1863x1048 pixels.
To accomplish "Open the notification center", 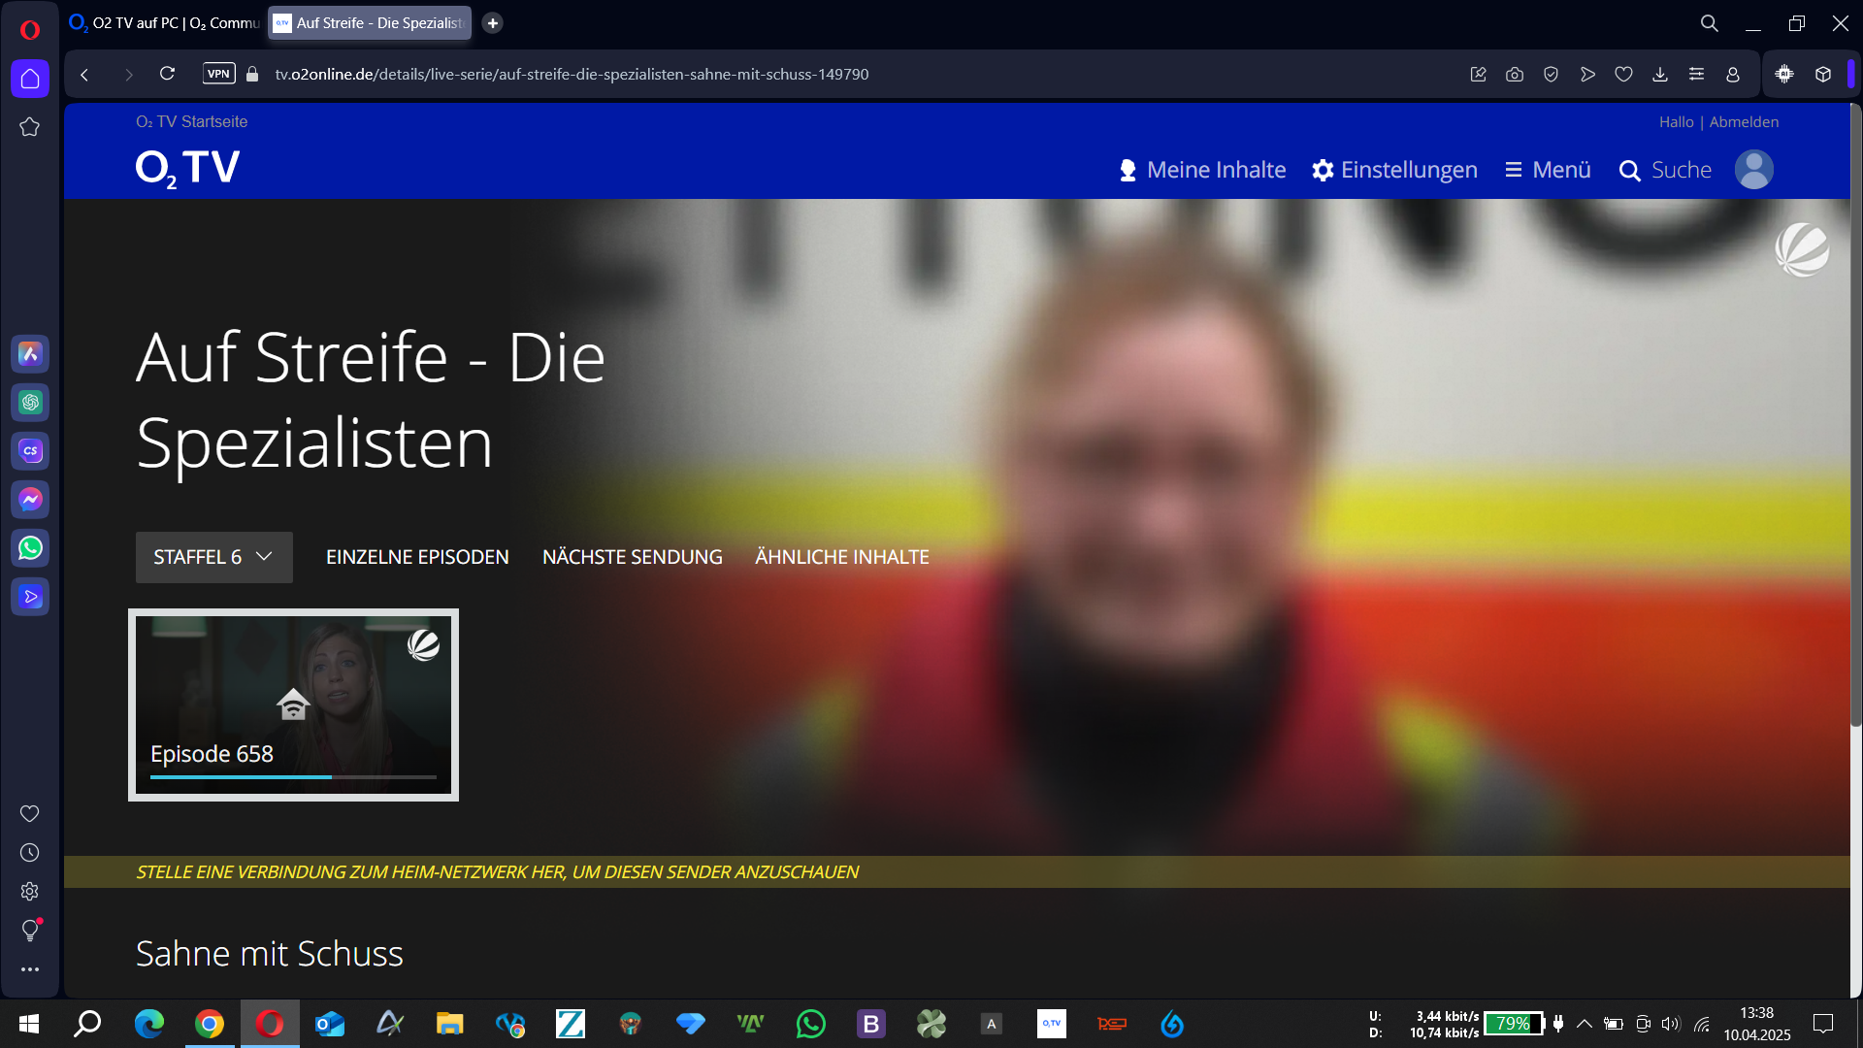I will pos(1823,1024).
